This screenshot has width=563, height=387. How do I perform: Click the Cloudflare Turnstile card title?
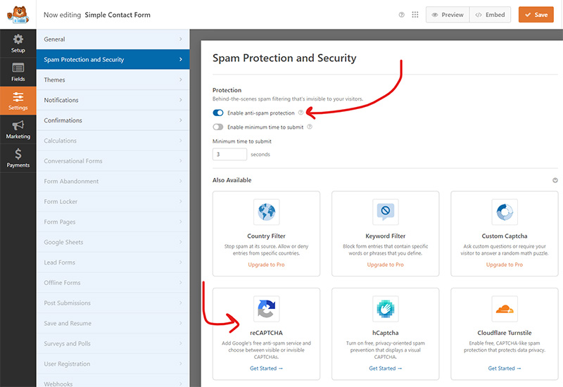pos(505,333)
